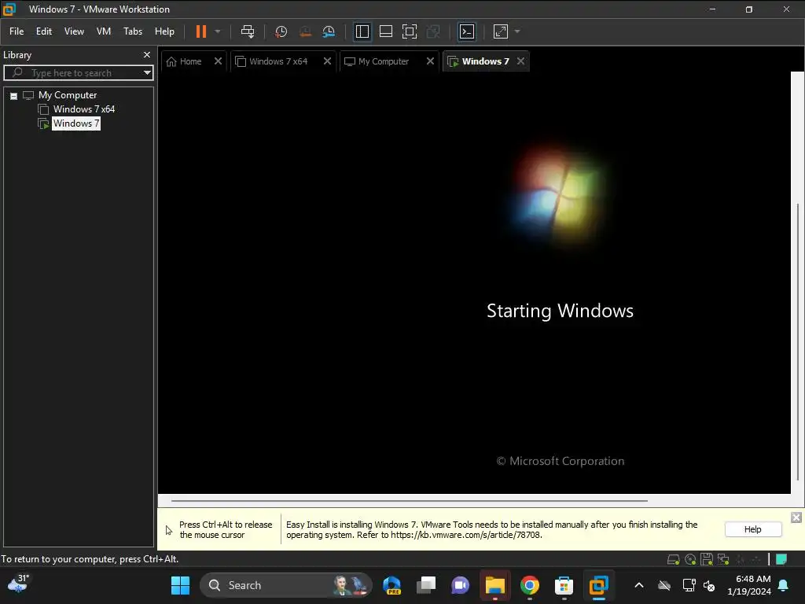
Task: Send Ctrl+Alt+Del to the virtual machine
Action: [248, 31]
